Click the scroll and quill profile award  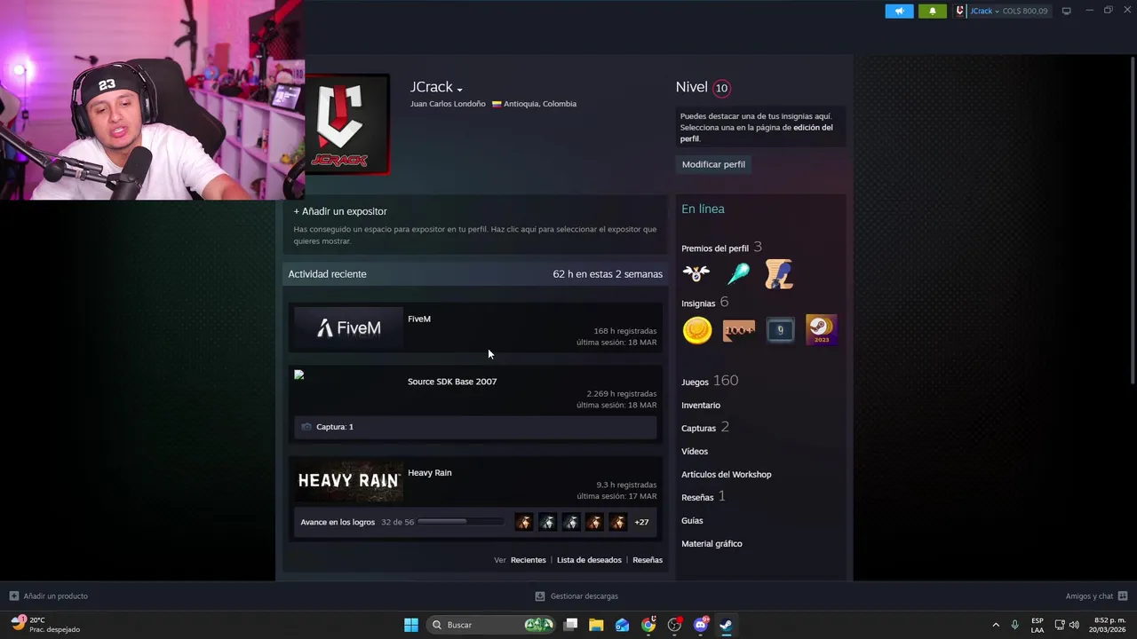[x=779, y=273]
